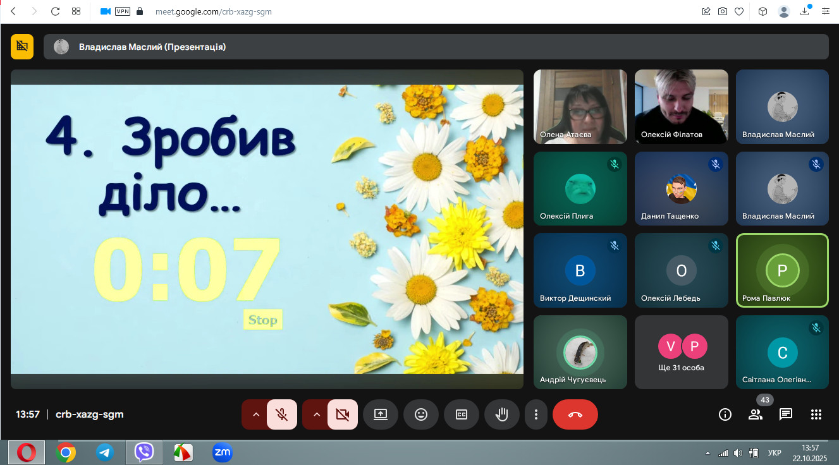Open meeting details info icon

coord(725,414)
